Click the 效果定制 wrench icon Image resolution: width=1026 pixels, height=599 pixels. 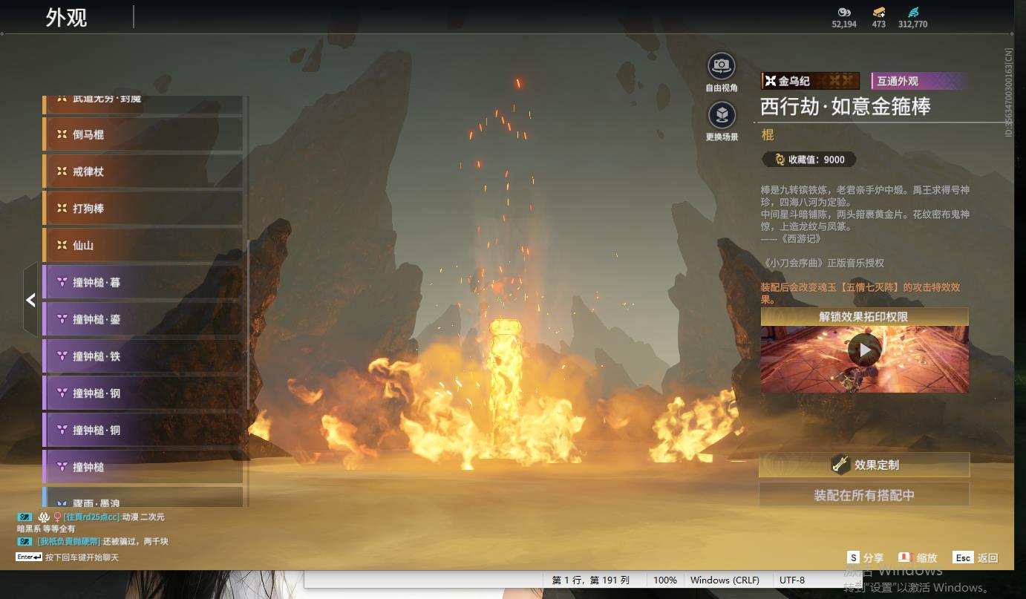[x=840, y=465]
